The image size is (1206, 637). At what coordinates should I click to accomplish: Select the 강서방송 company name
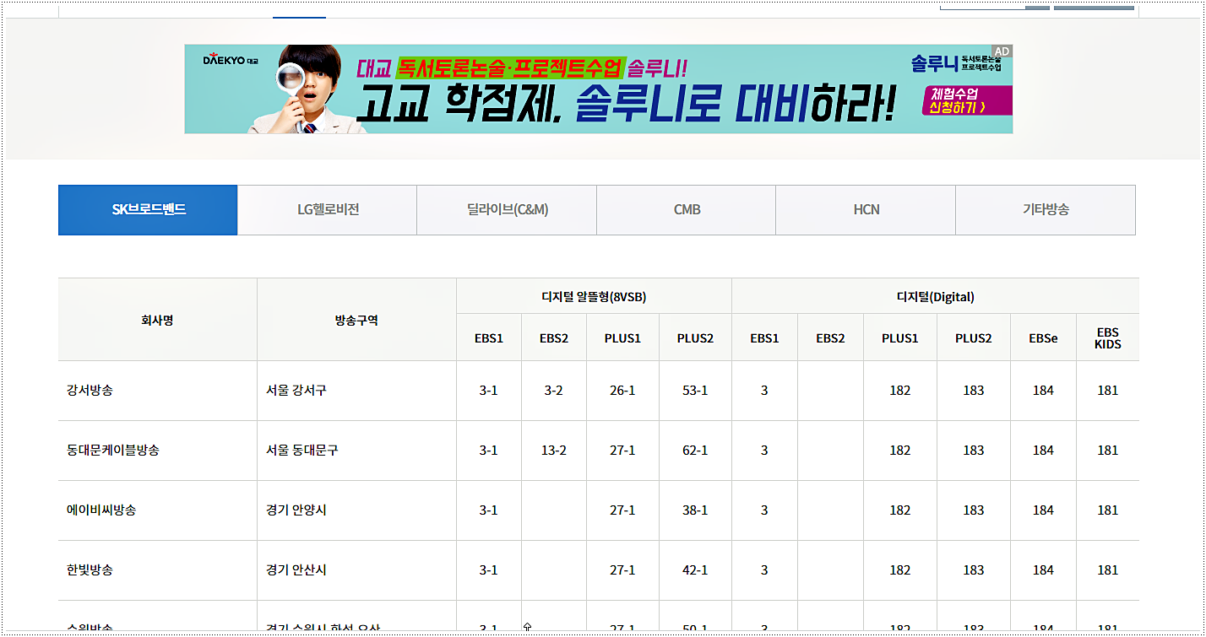coord(90,391)
